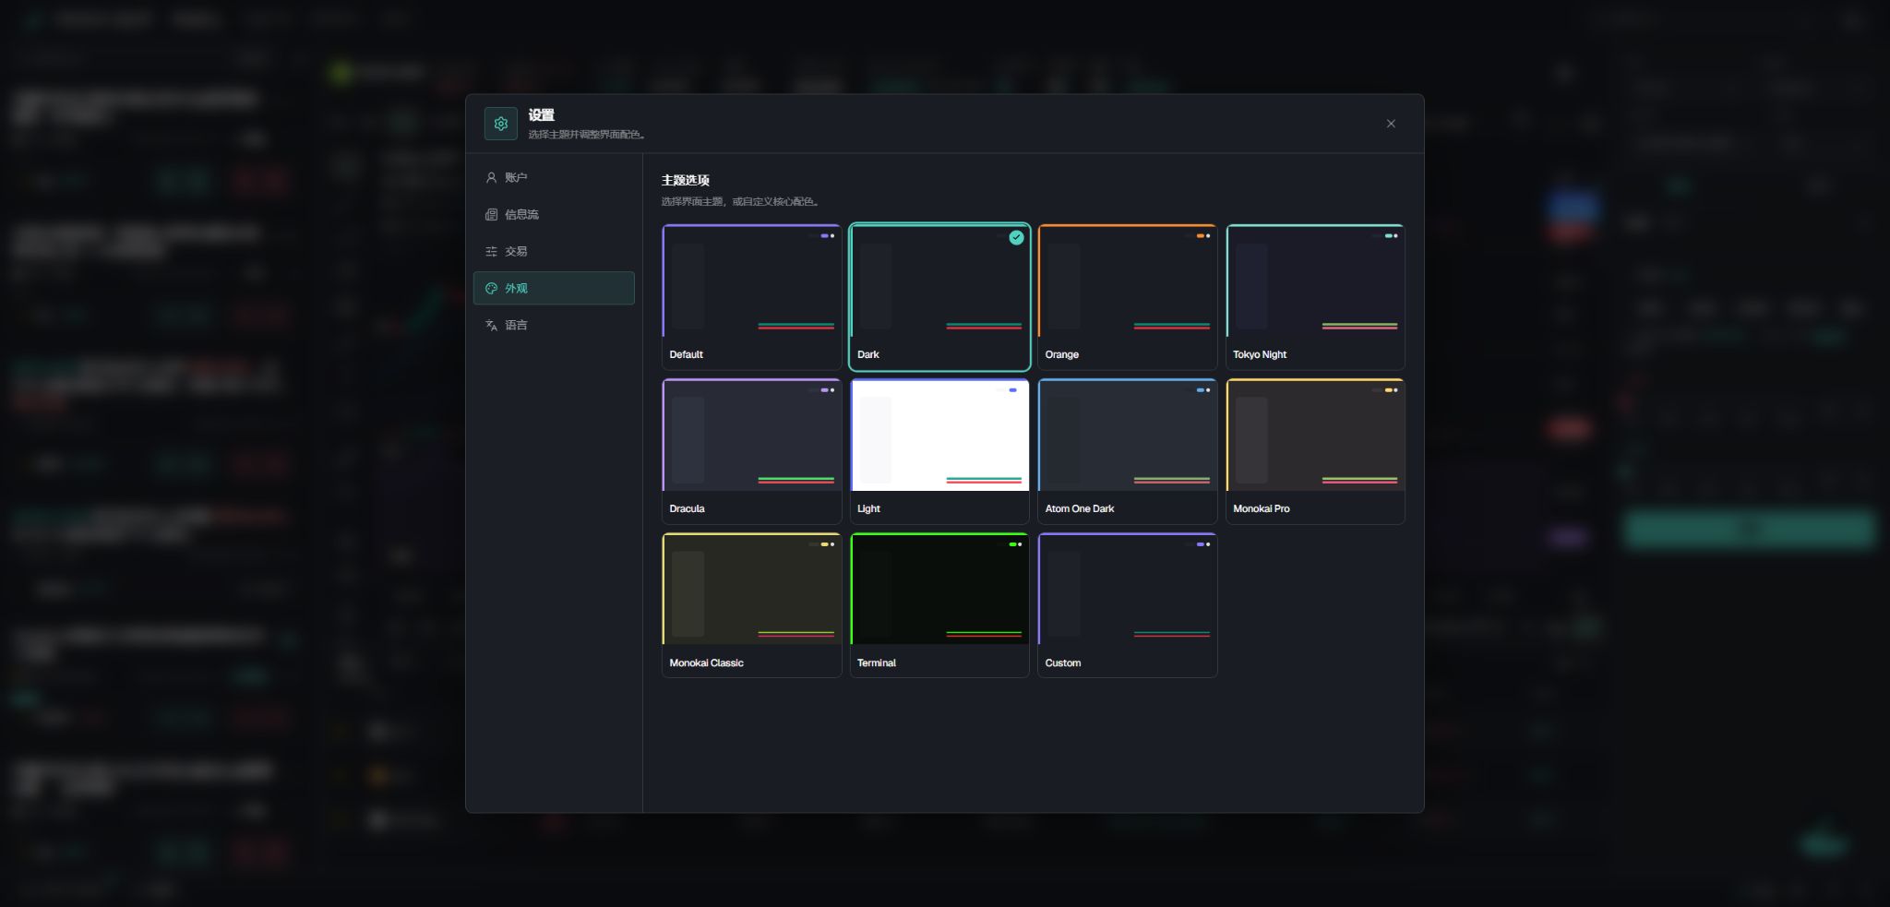This screenshot has height=907, width=1890.
Task: Close the settings dialog with X
Action: [x=1391, y=124]
